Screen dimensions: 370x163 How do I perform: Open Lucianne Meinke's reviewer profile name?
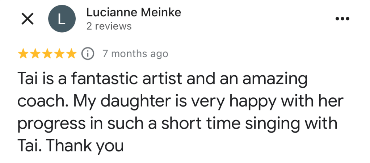coord(134,13)
